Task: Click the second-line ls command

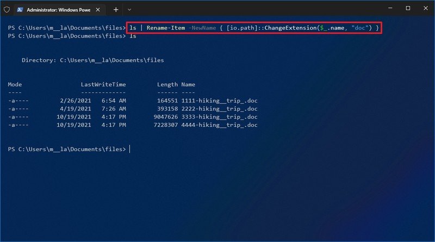Action: pos(133,36)
